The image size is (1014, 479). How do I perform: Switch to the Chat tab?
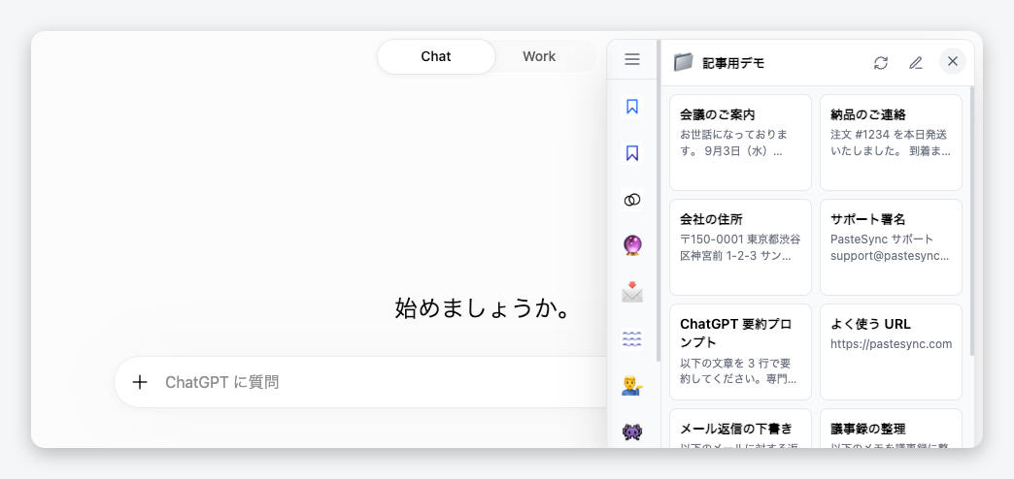click(x=436, y=57)
